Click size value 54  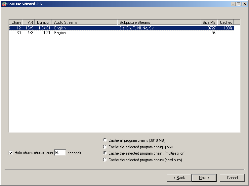(x=214, y=33)
